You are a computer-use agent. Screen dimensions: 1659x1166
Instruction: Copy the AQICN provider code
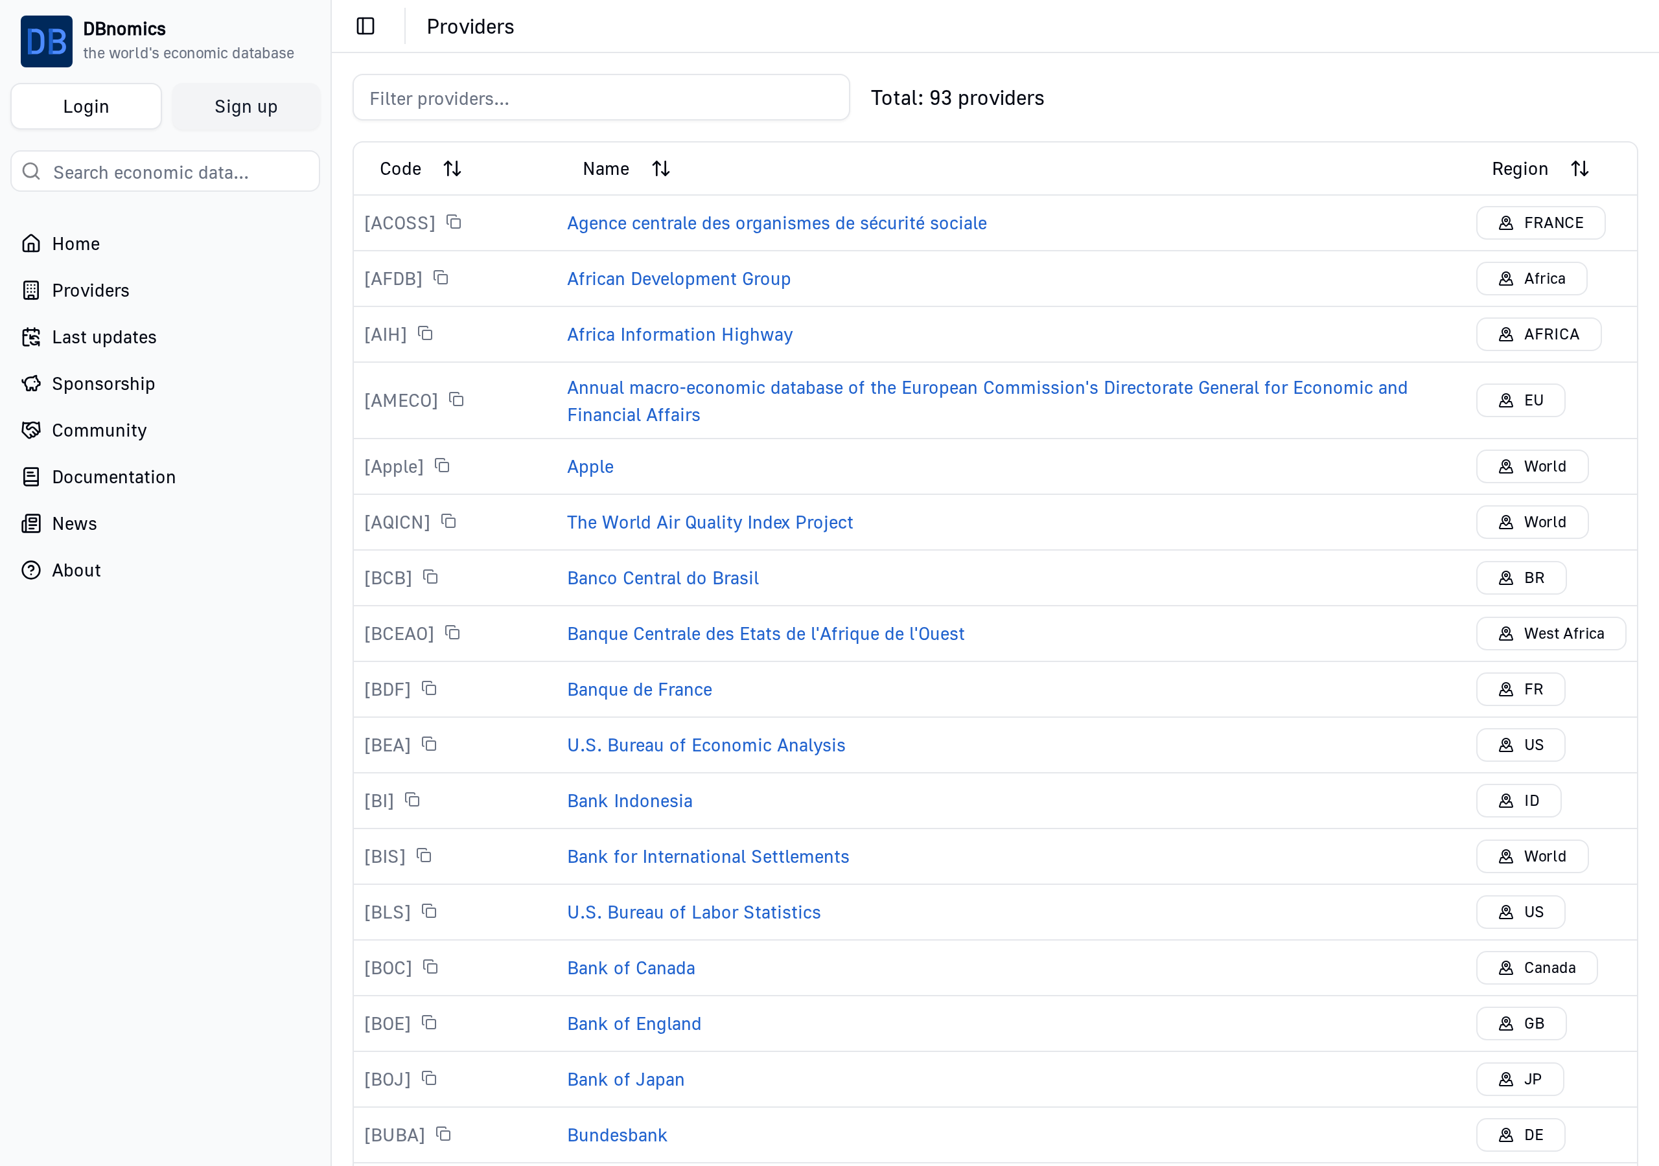pyautogui.click(x=448, y=521)
